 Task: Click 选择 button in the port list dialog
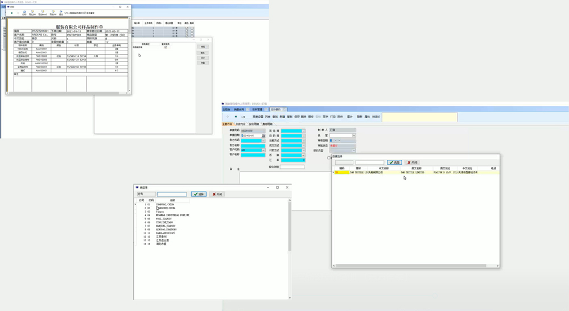tap(199, 194)
